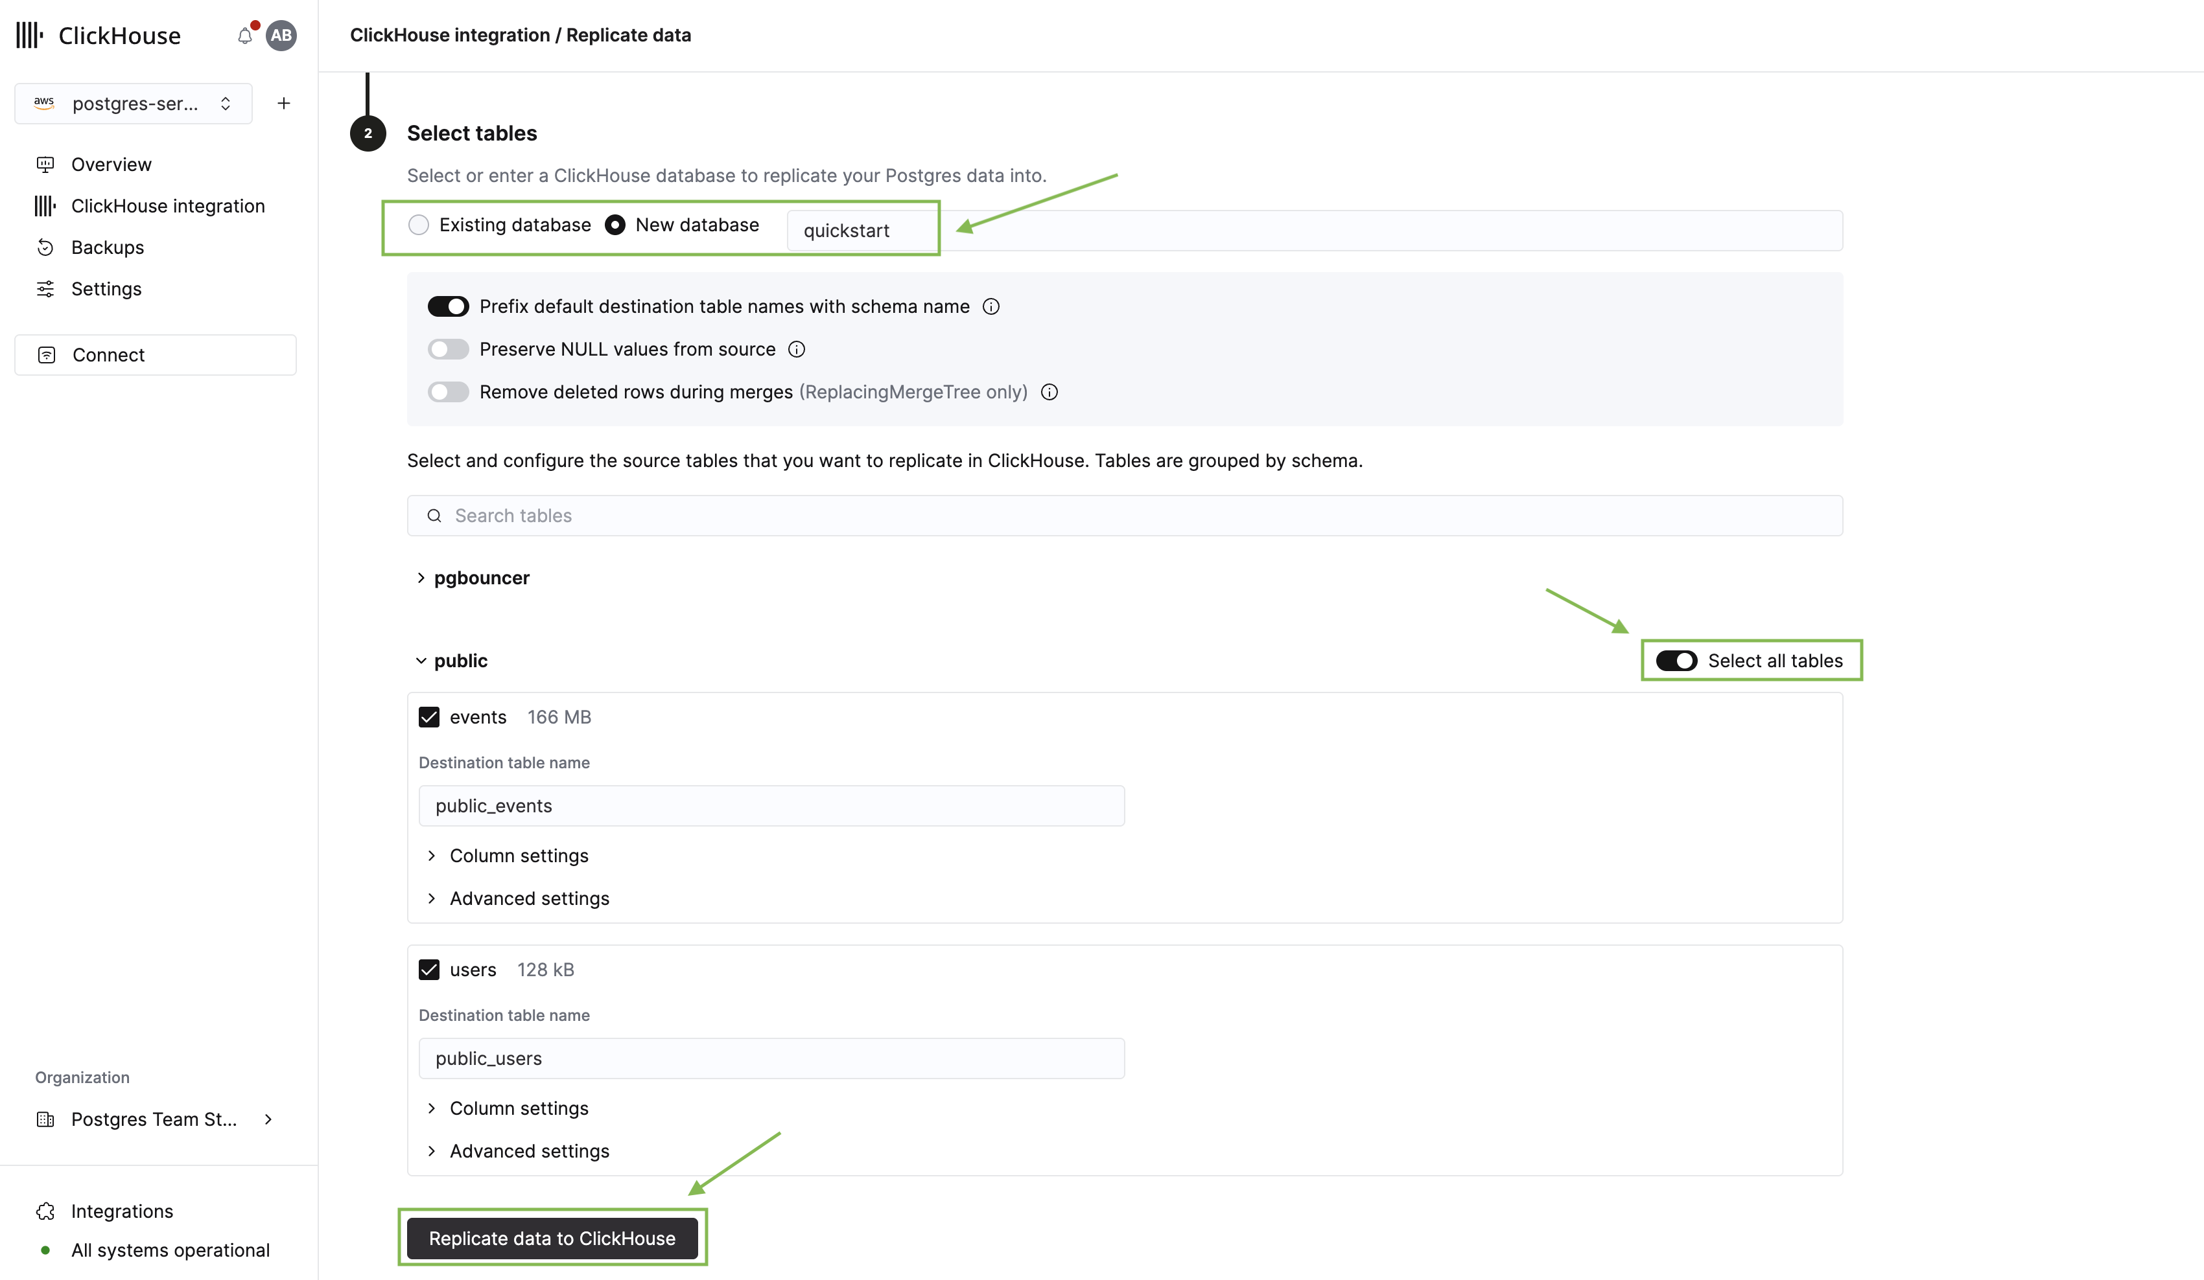2204x1280 pixels.
Task: Open the notification bell
Action: (x=244, y=35)
